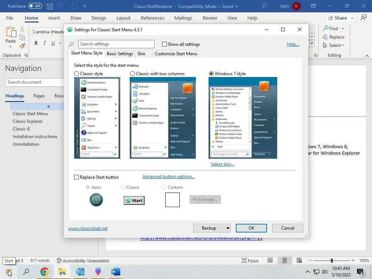Click the OK button
The width and height of the screenshot is (372, 279).
pos(251,228)
